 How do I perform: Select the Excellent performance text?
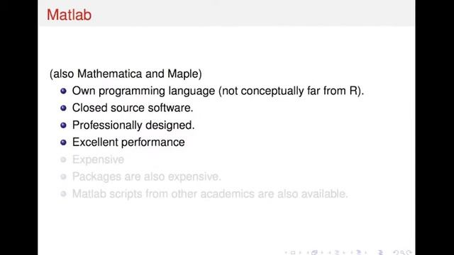click(128, 142)
